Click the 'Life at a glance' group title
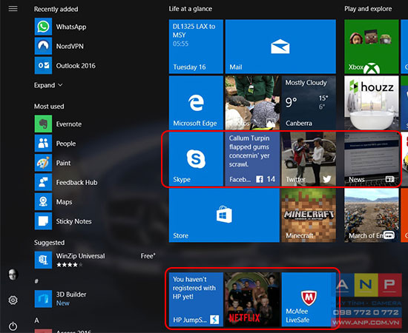The image size is (408, 333). click(190, 9)
